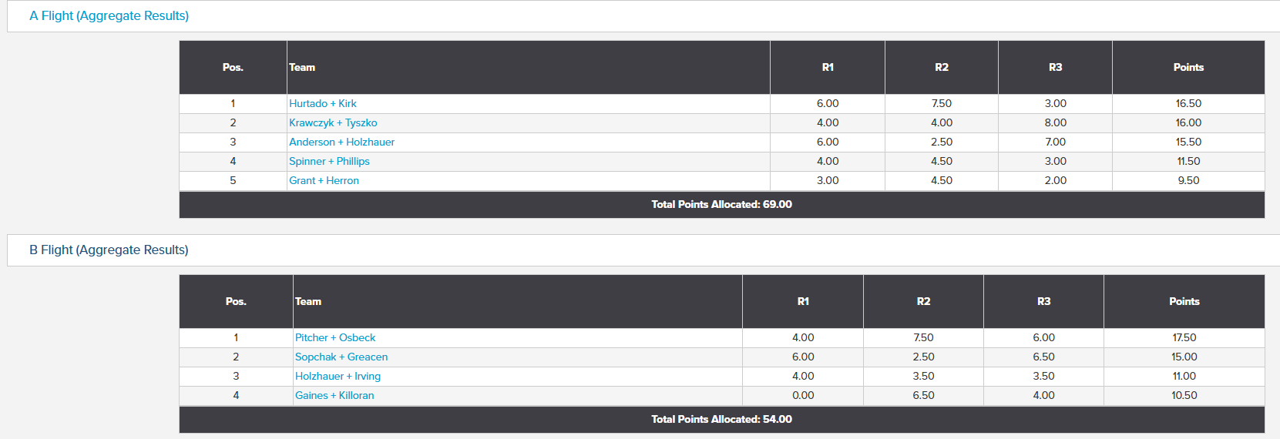This screenshot has width=1280, height=439.
Task: Click the A Flight R3 column header
Action: click(1055, 67)
